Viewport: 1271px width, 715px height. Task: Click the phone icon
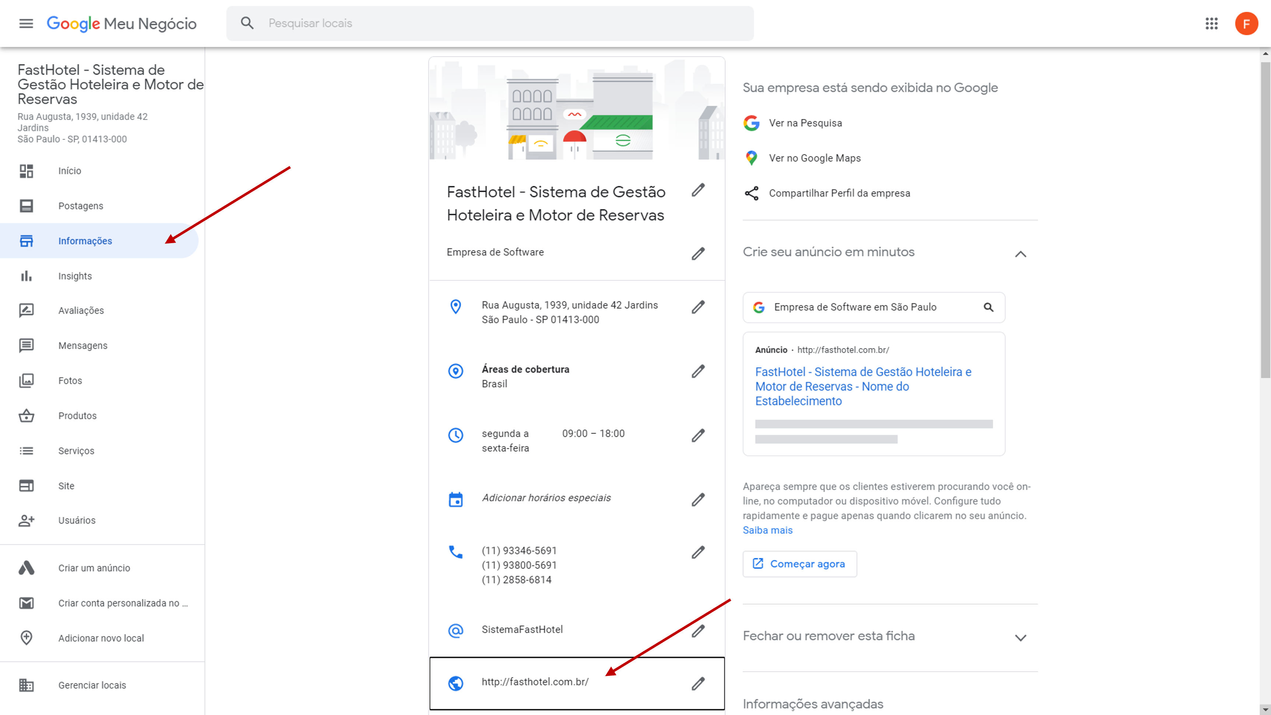(455, 551)
